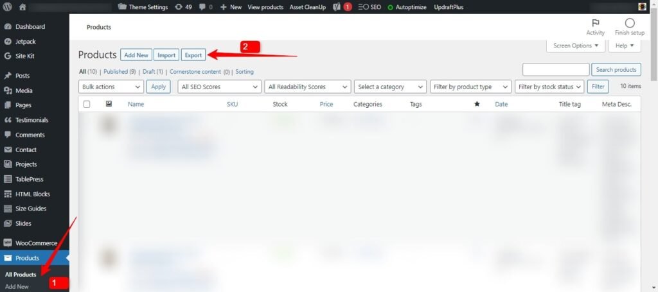Image resolution: width=658 pixels, height=292 pixels.
Task: Open Theme Settings in admin bar
Action: click(143, 7)
